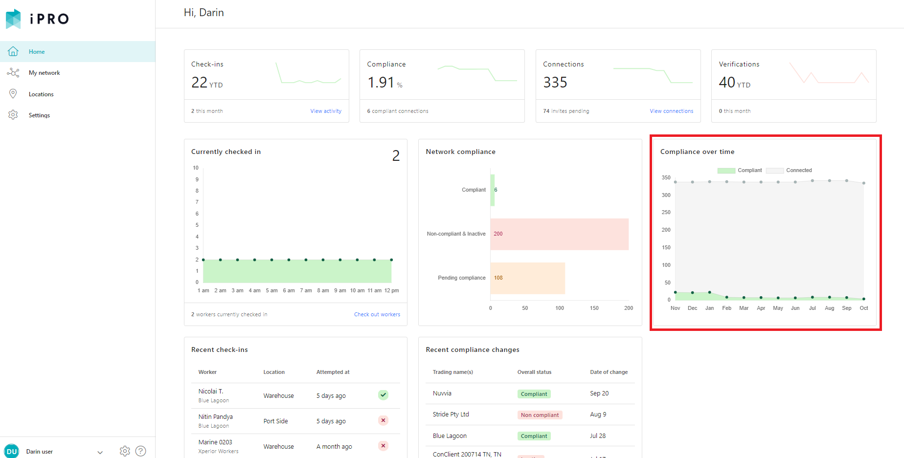Screen dimensions: 904x458
Task: Click the Locations pin icon
Action: [13, 94]
